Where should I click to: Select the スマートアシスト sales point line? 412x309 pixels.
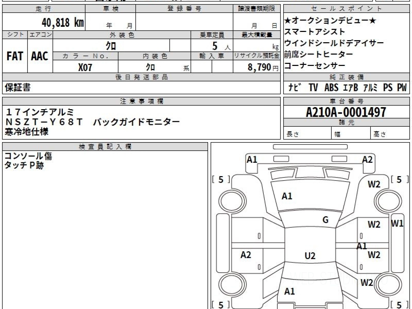point(314,32)
